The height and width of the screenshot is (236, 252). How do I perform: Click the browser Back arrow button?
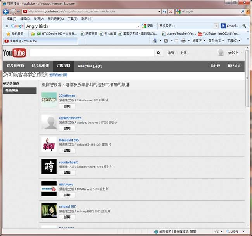click(6, 11)
